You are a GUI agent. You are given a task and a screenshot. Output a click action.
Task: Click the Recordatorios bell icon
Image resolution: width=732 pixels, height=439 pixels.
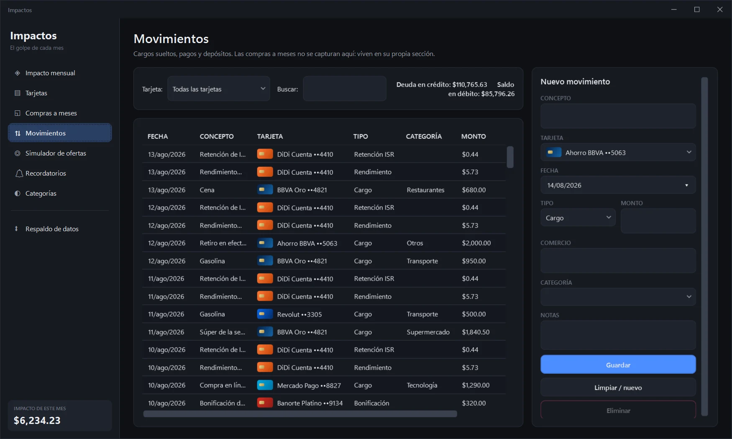(x=19, y=174)
